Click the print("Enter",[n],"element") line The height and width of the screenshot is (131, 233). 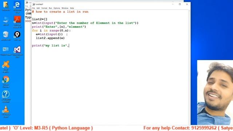(59, 27)
